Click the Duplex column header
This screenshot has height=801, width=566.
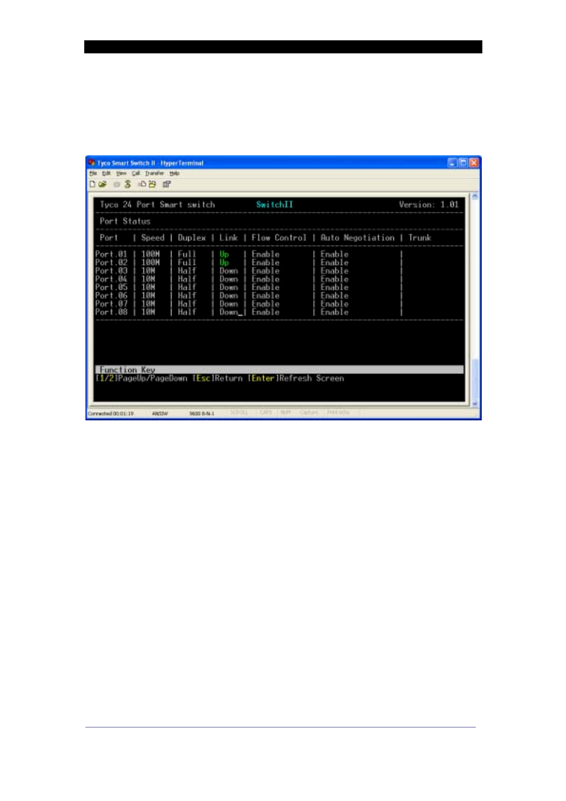192,238
